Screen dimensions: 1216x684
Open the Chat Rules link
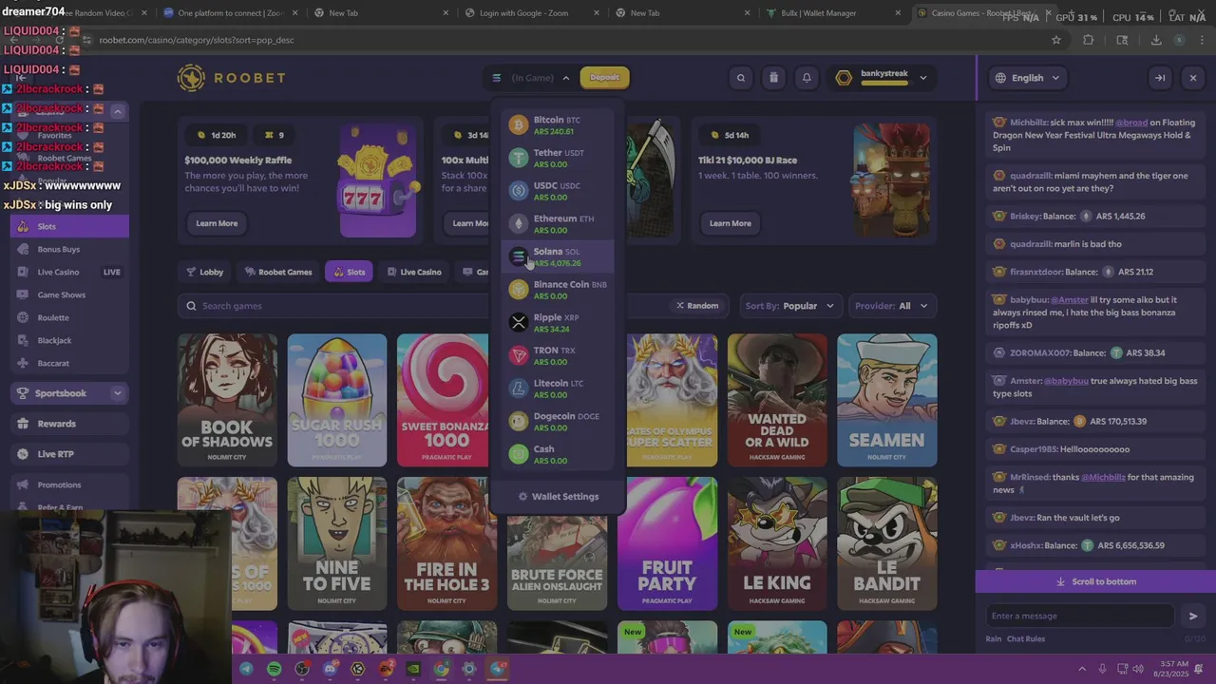(x=1026, y=638)
